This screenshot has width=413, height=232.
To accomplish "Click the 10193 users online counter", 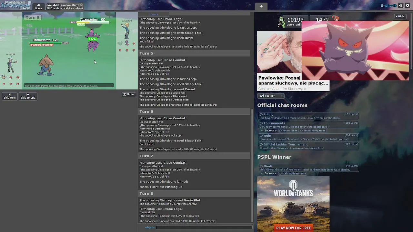I will 295,21.
